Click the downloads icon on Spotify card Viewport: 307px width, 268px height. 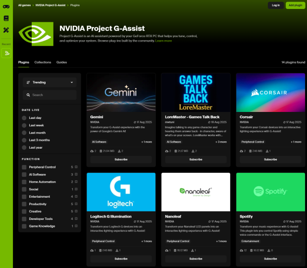click(x=269, y=250)
